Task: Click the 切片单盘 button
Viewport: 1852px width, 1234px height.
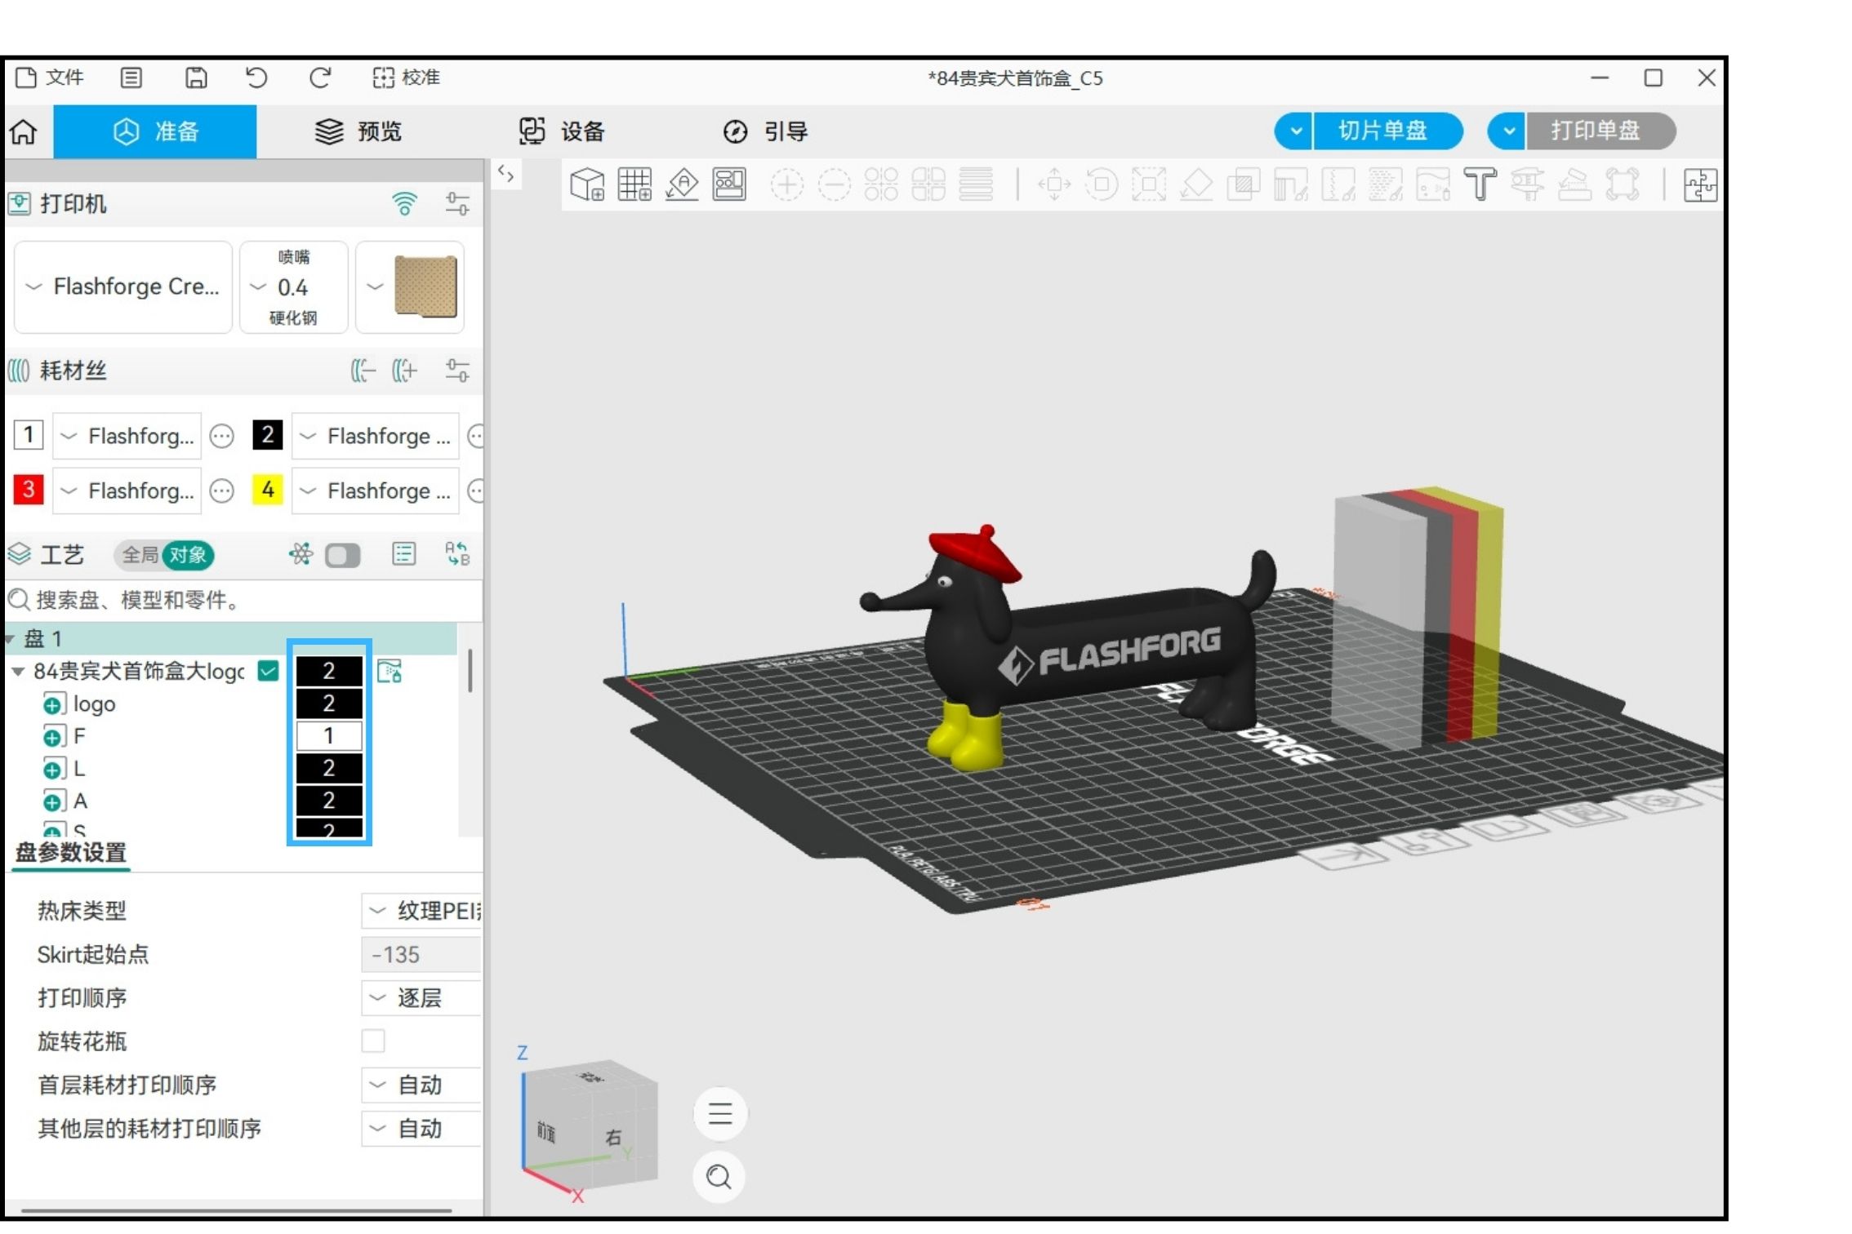Action: point(1388,131)
